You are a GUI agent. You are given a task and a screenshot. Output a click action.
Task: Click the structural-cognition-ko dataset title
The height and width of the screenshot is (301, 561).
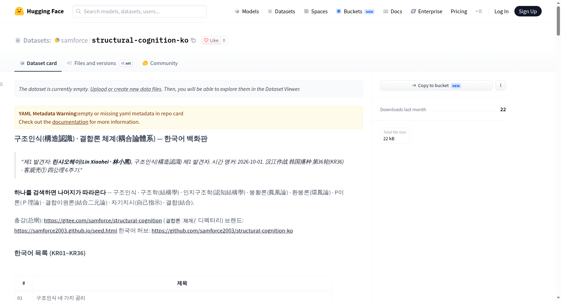pyautogui.click(x=140, y=40)
